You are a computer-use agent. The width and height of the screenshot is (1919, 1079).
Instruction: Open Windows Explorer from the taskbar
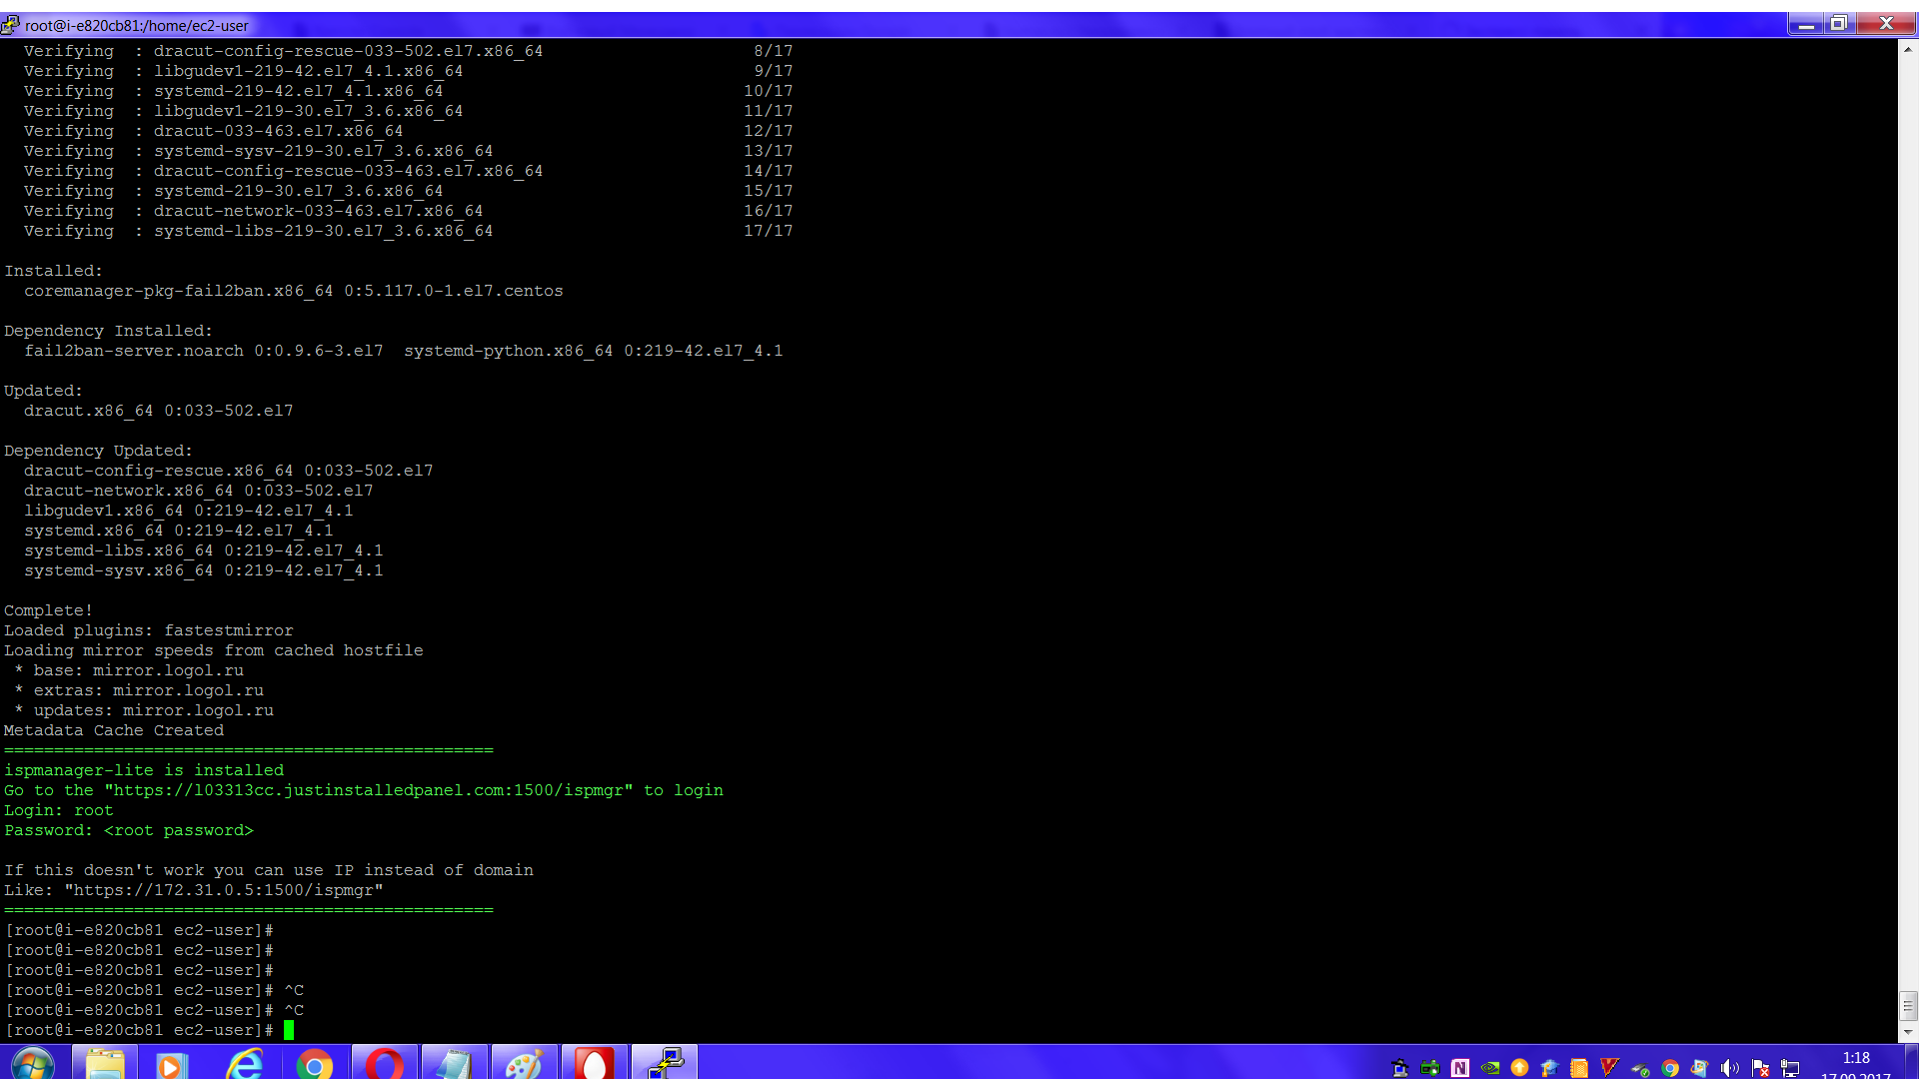click(x=105, y=1063)
